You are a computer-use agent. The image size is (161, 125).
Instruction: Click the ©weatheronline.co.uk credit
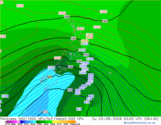[139, 123]
